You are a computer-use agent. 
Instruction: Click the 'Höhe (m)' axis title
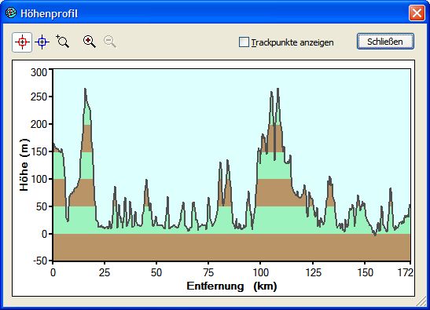(x=24, y=165)
